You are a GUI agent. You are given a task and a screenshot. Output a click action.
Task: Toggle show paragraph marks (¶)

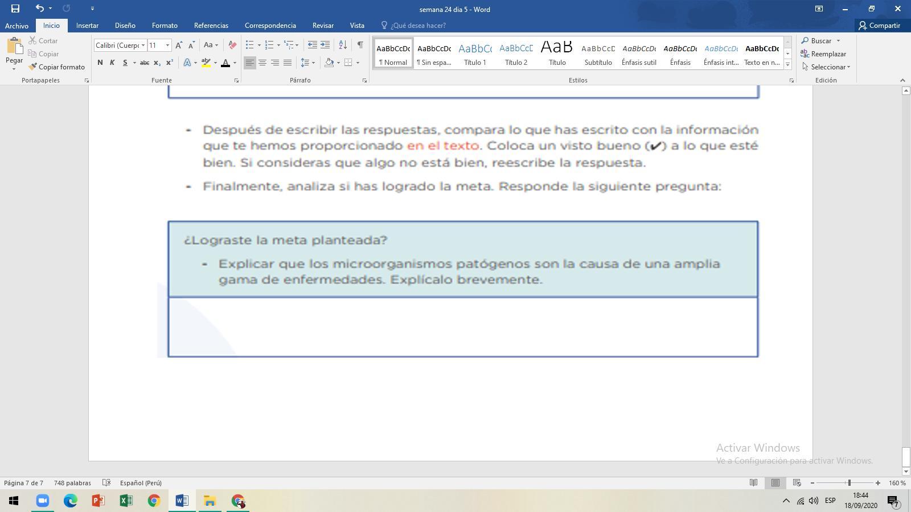[x=360, y=45]
